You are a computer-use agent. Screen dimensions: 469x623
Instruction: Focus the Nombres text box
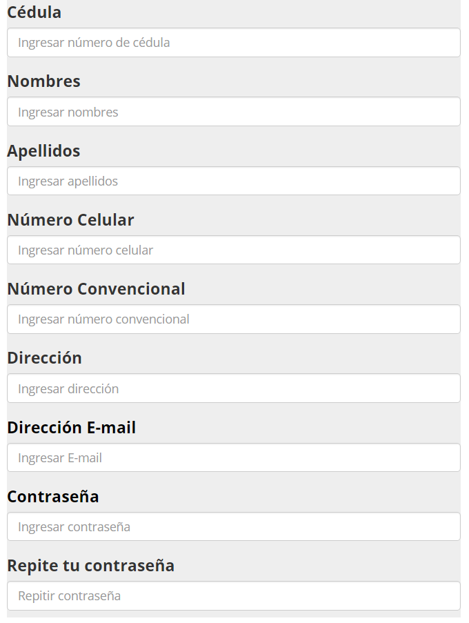233,112
